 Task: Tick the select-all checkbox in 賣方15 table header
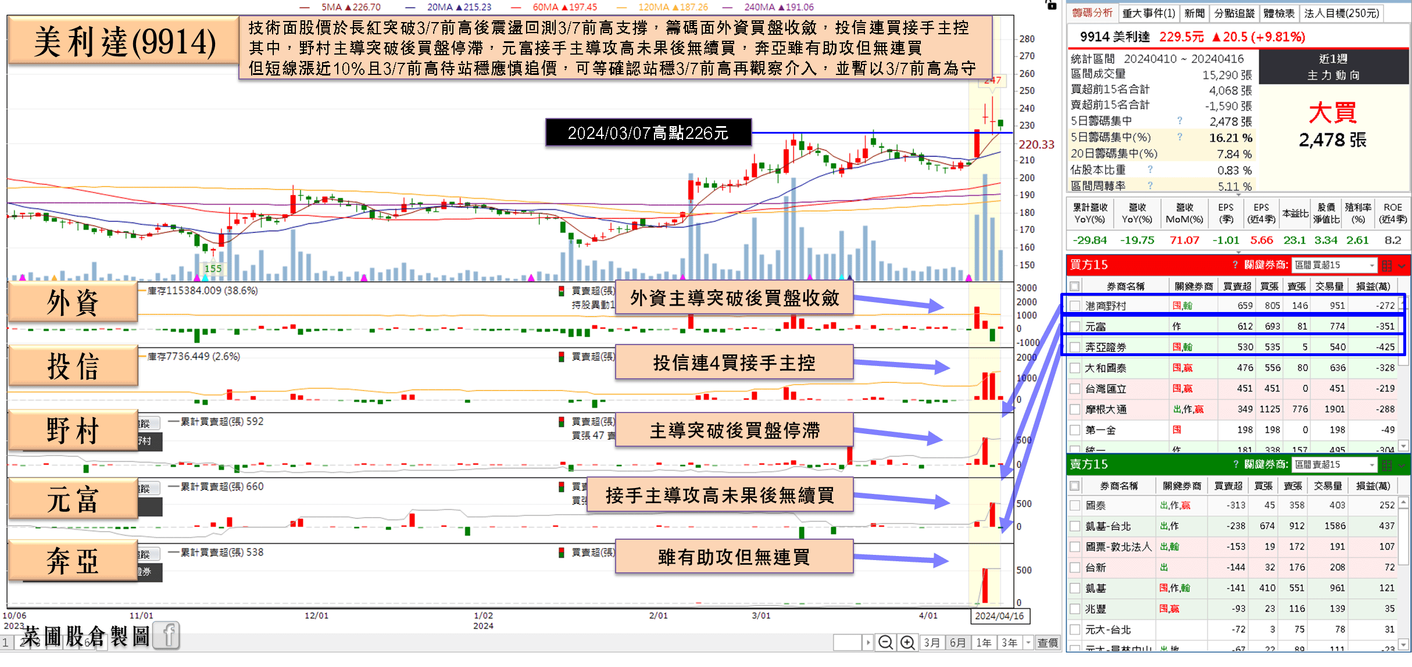[x=1075, y=486]
